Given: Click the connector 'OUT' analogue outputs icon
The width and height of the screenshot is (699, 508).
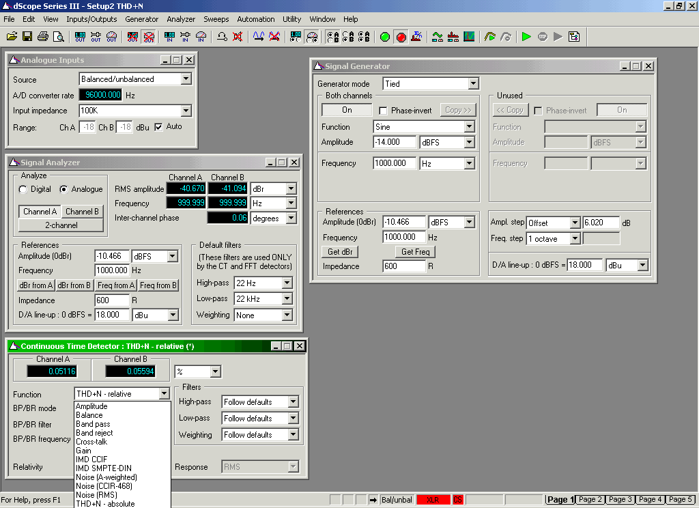Looking at the screenshot, I should click(96, 37).
